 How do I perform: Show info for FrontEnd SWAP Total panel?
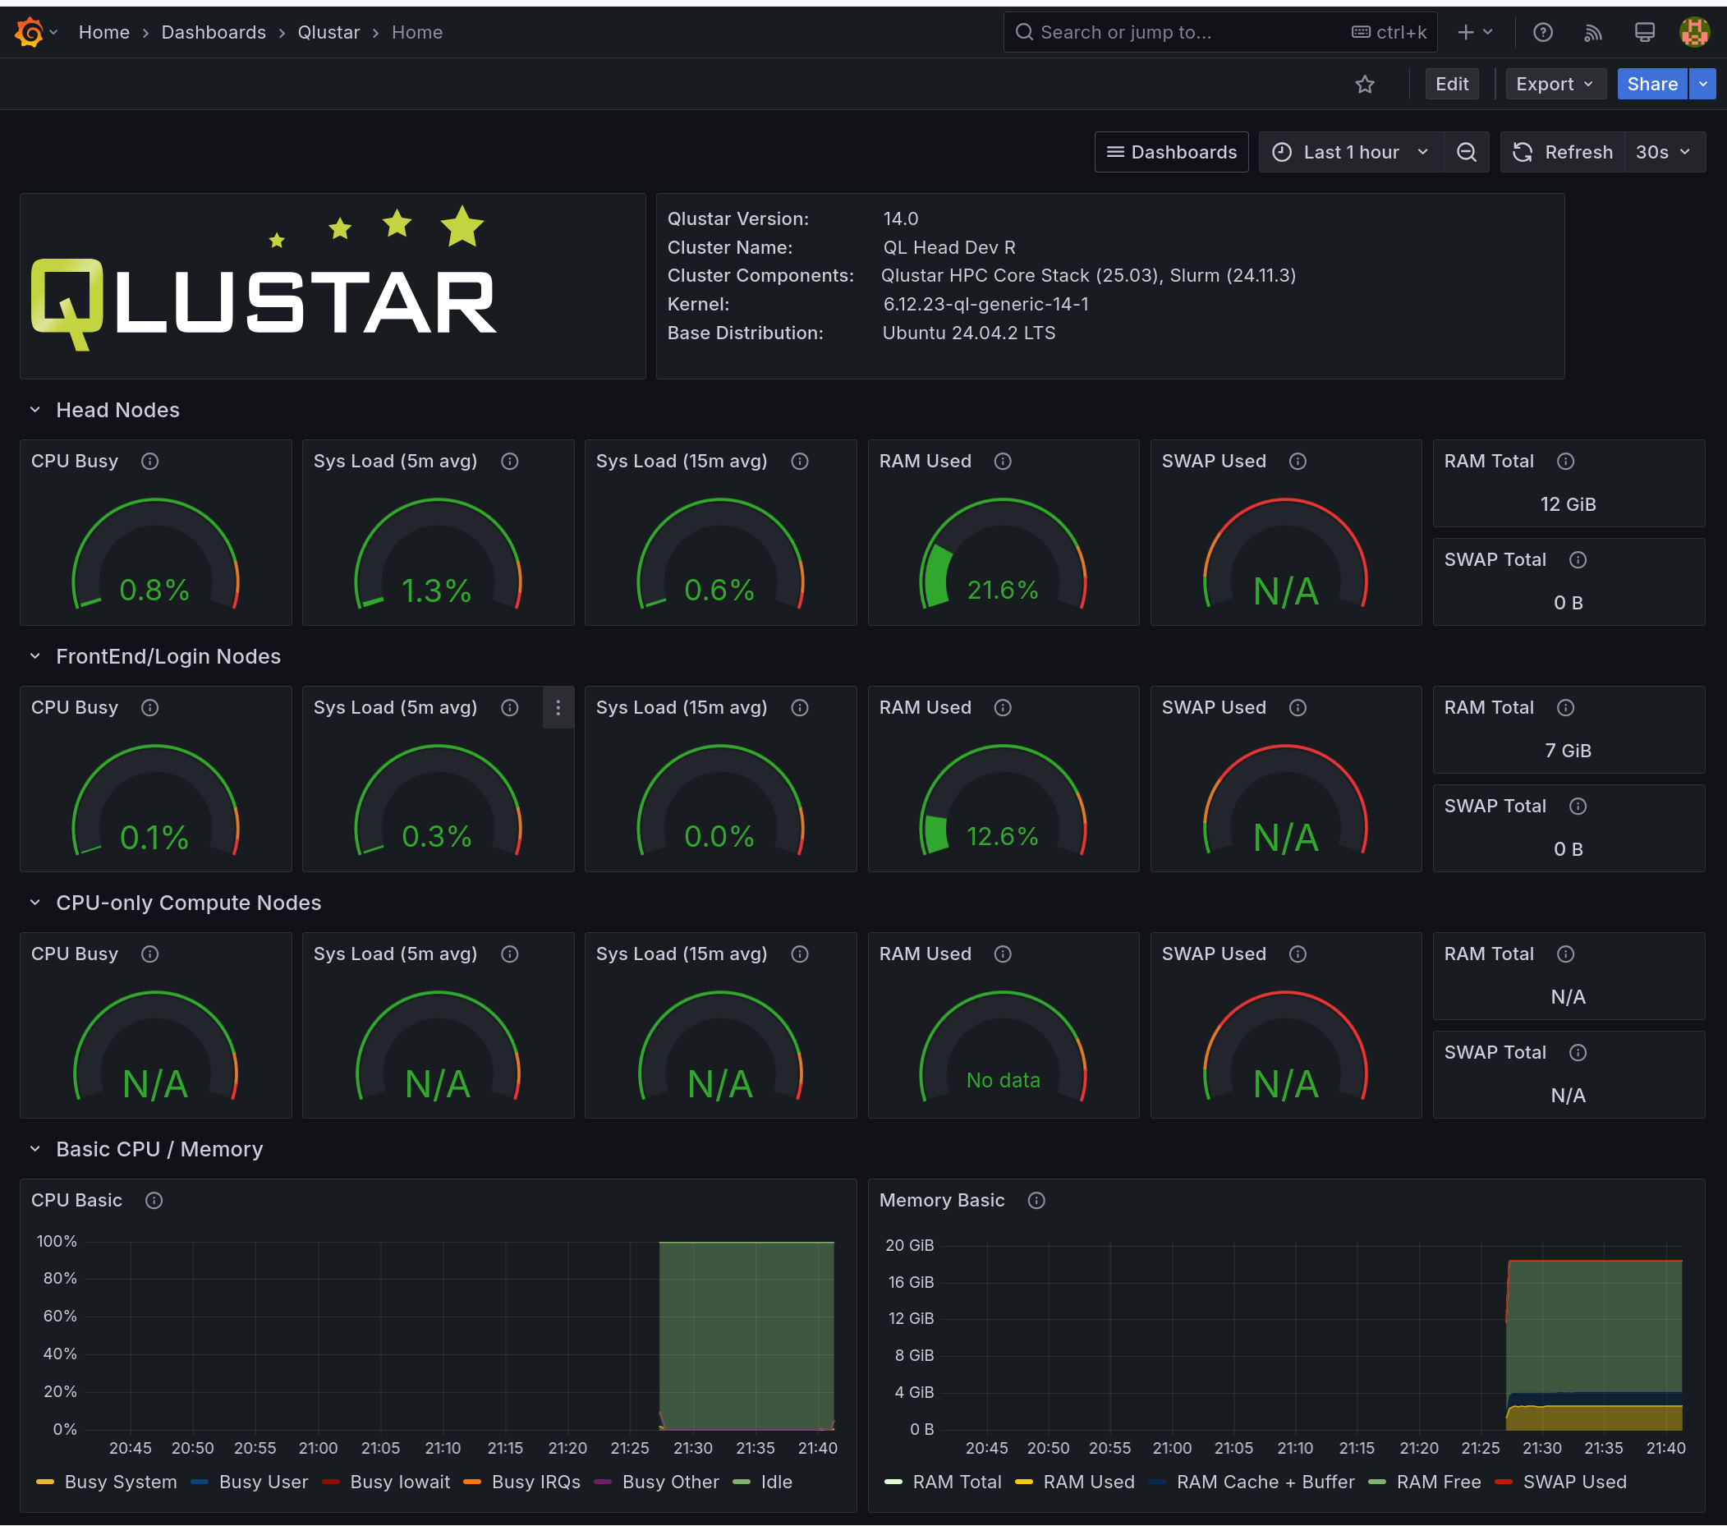1578,806
